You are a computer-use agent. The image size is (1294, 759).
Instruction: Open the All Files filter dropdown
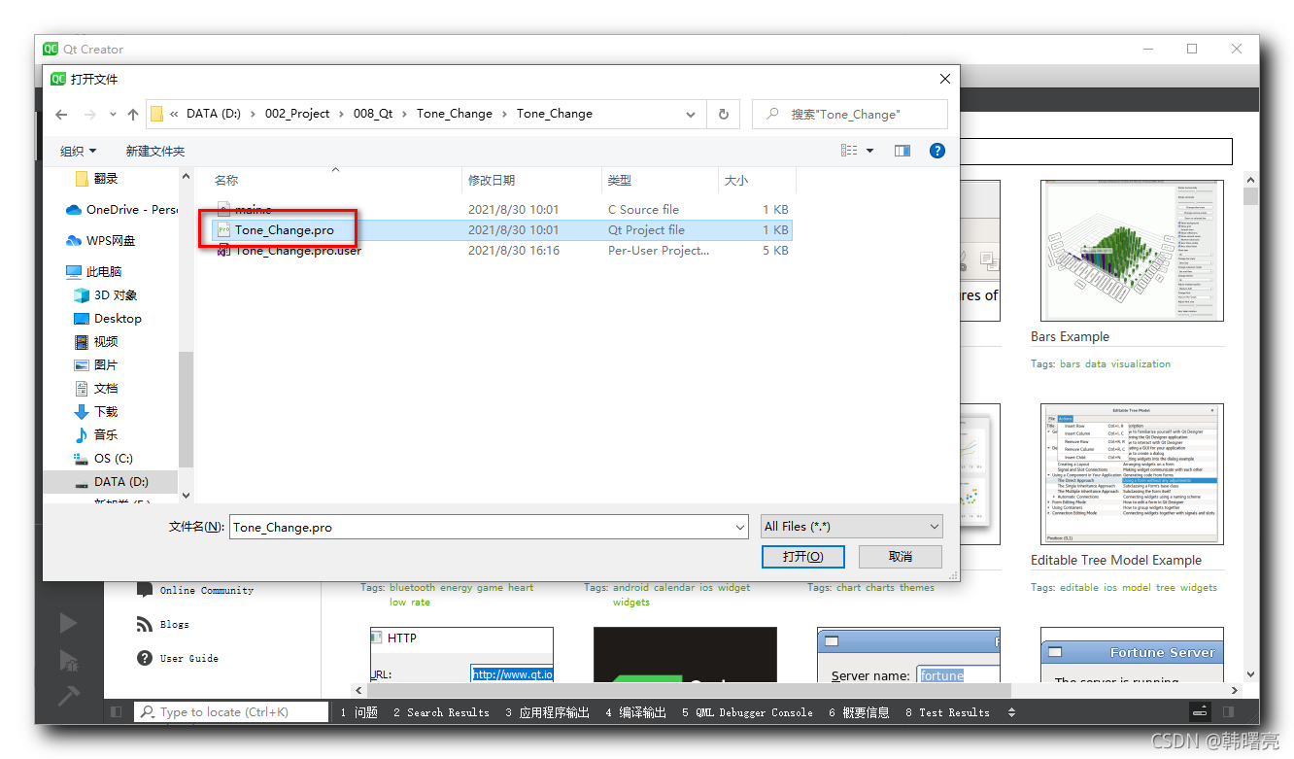click(851, 526)
